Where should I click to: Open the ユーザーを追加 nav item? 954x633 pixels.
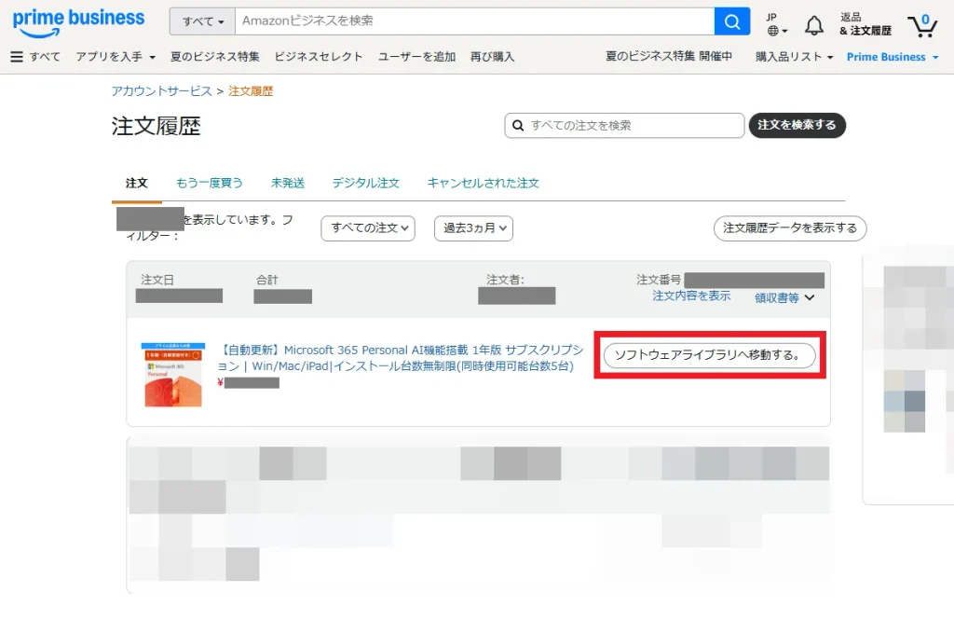tap(416, 57)
